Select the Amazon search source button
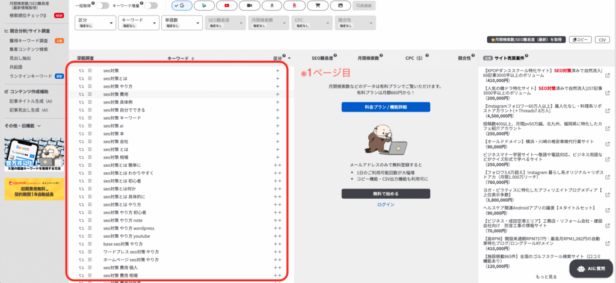Image resolution: width=616 pixels, height=283 pixels. pos(272,5)
